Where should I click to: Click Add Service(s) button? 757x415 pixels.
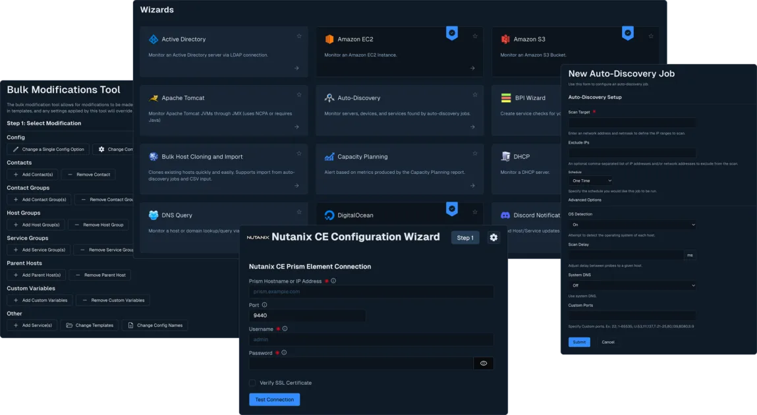(32, 325)
